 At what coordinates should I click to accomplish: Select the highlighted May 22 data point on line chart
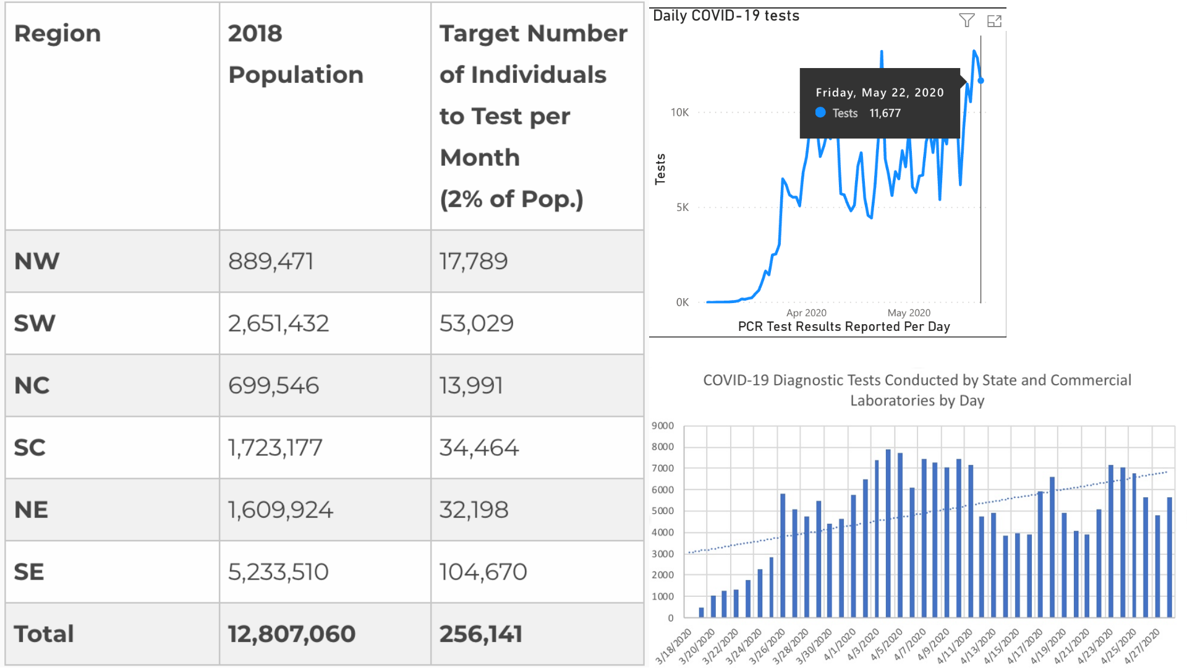point(981,81)
